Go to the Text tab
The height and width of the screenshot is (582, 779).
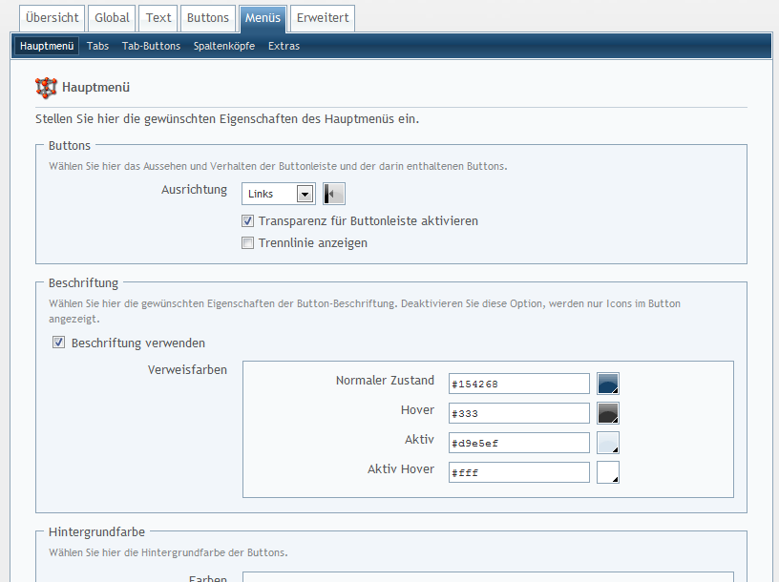(x=158, y=18)
